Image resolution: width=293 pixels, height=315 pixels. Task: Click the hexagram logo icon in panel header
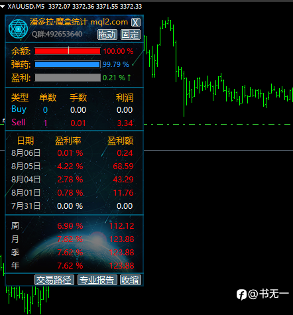click(18, 29)
